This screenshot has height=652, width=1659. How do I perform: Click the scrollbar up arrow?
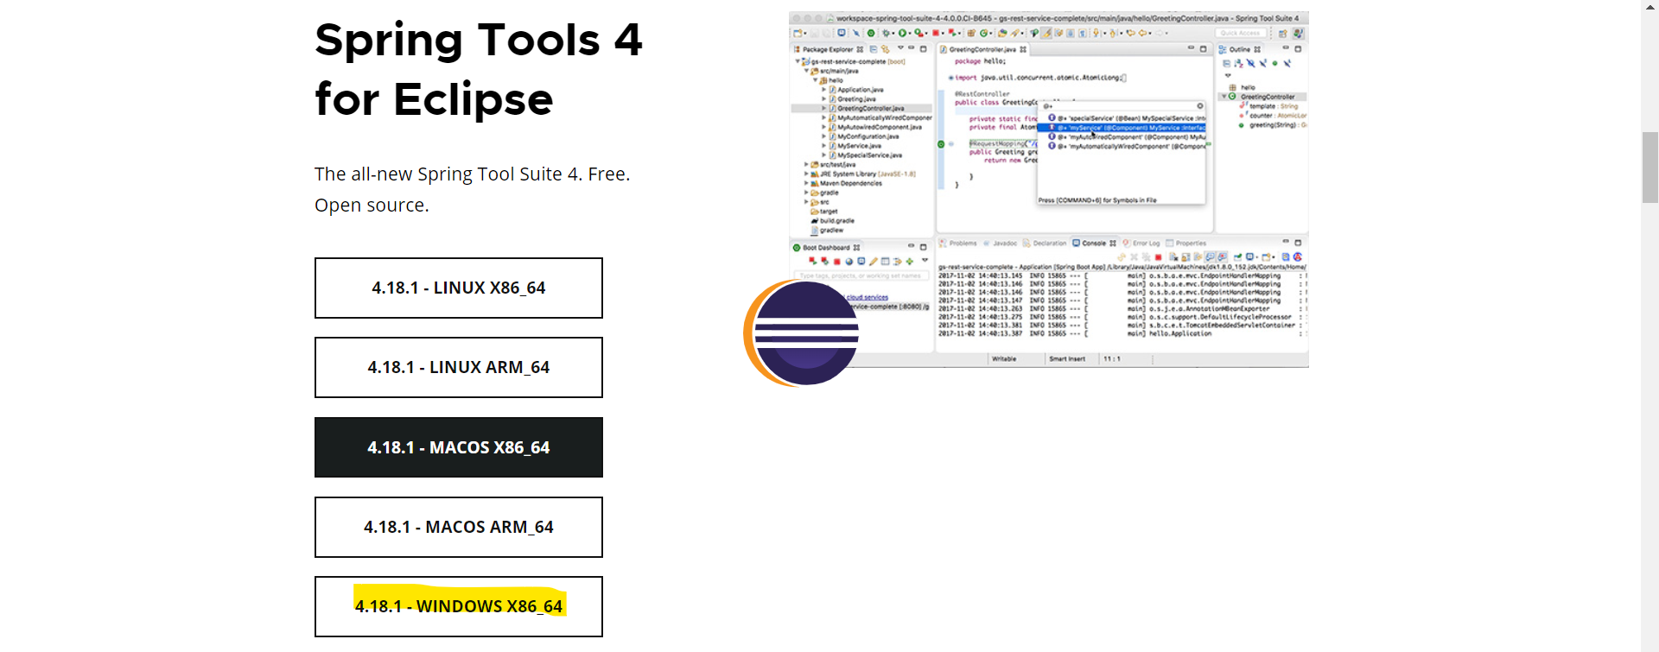point(1650,7)
